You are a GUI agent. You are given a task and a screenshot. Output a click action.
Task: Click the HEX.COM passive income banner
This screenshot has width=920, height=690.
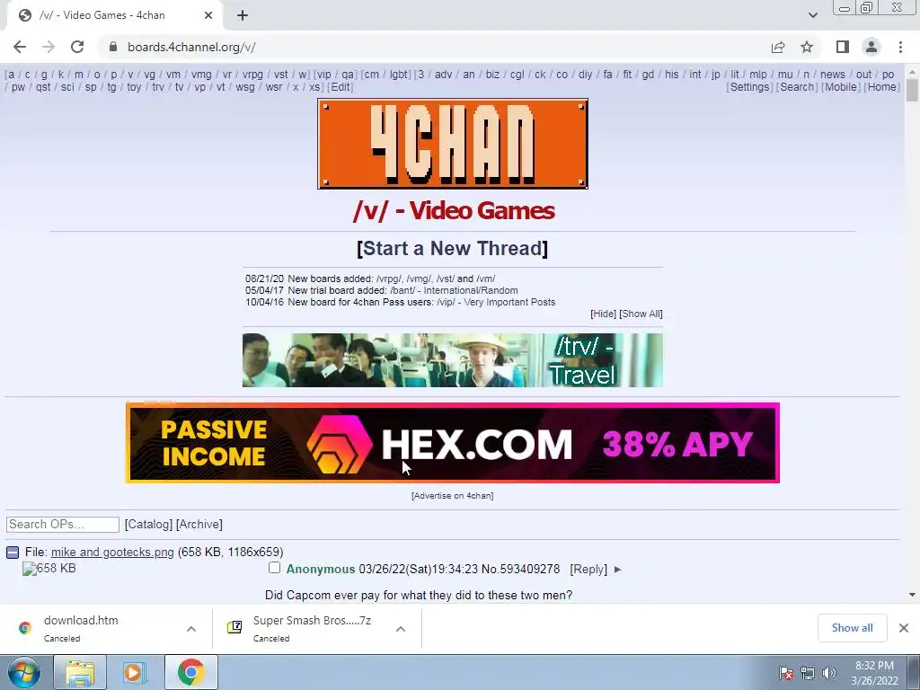click(453, 443)
